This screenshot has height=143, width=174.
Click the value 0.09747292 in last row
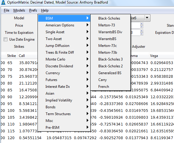coord(85,138)
